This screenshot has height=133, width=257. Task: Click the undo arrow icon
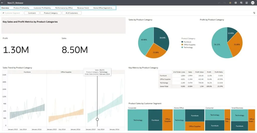219,3
